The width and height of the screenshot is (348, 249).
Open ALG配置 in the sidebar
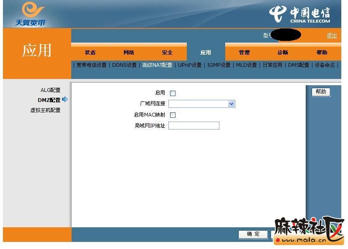(50, 90)
